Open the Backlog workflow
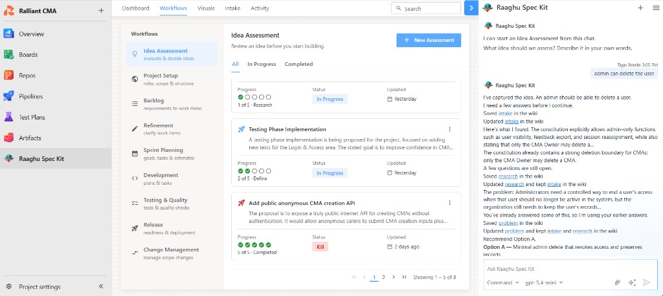The width and height of the screenshot is (663, 296). (172, 104)
